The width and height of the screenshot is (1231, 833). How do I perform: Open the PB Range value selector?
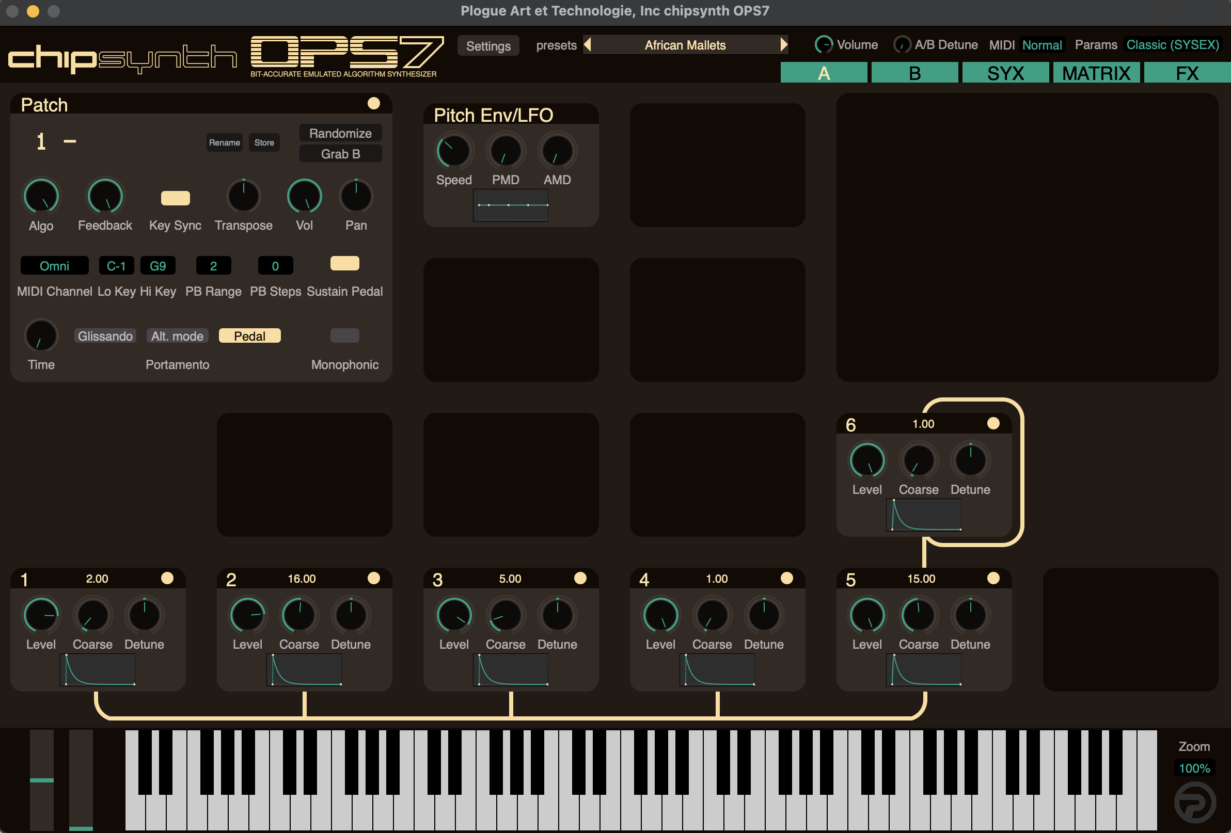point(213,265)
